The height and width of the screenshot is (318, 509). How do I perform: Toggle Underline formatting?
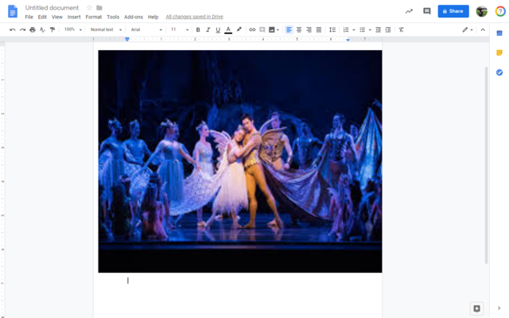click(218, 29)
